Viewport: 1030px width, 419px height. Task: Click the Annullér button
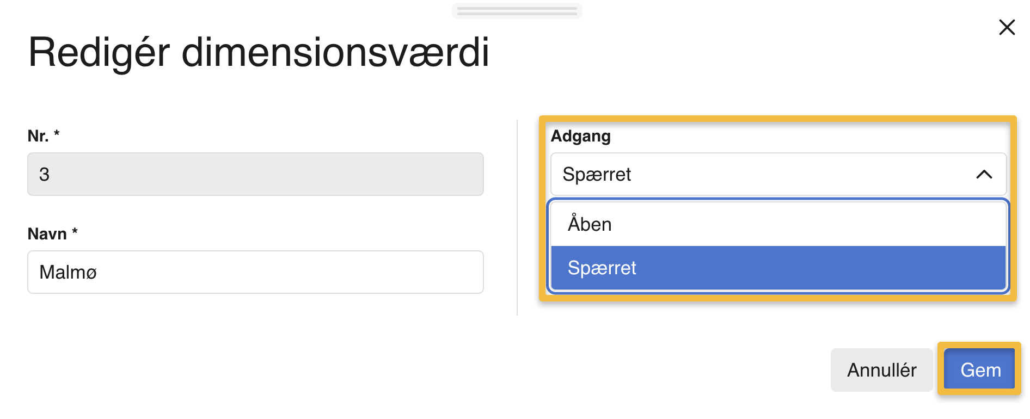tap(881, 369)
